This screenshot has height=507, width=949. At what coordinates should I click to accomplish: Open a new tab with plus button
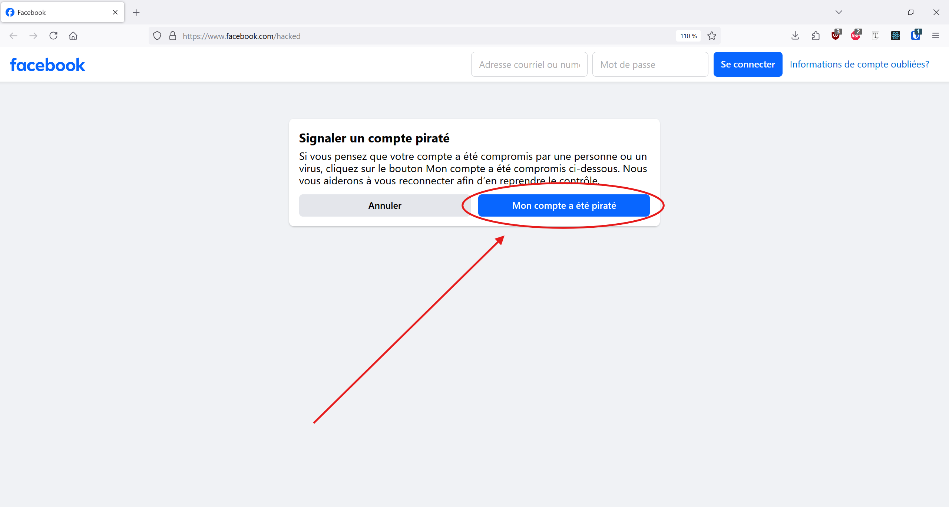point(136,13)
